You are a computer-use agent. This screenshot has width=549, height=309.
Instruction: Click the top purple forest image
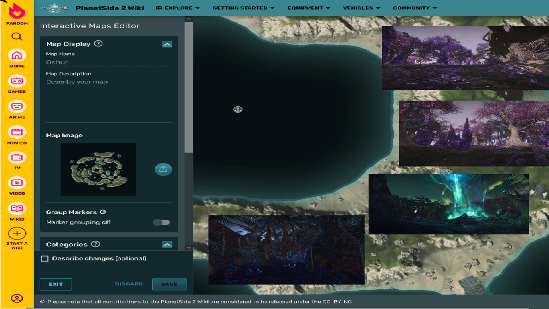coord(465,58)
